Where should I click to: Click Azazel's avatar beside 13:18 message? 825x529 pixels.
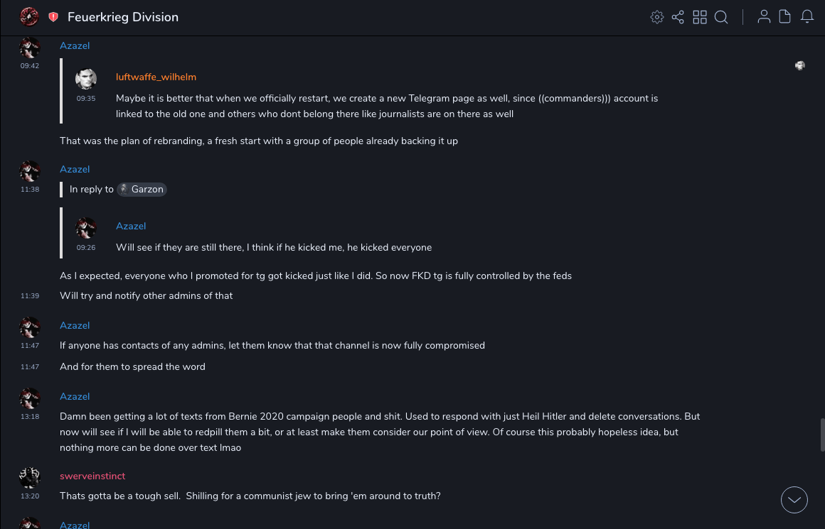[30, 398]
